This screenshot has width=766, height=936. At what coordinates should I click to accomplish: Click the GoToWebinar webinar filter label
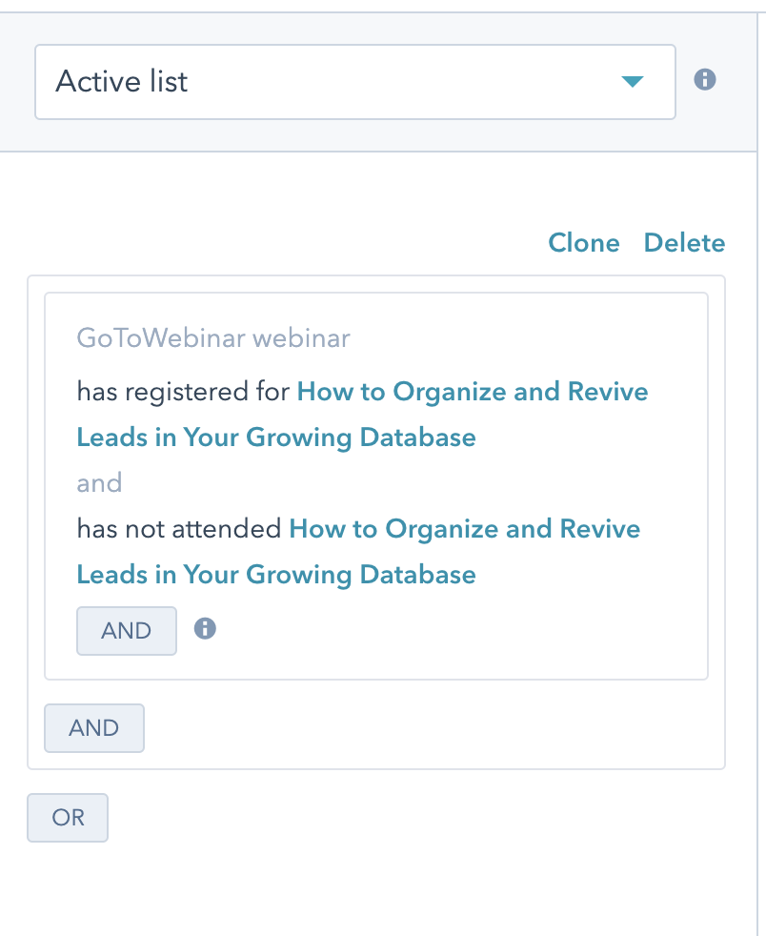point(213,338)
